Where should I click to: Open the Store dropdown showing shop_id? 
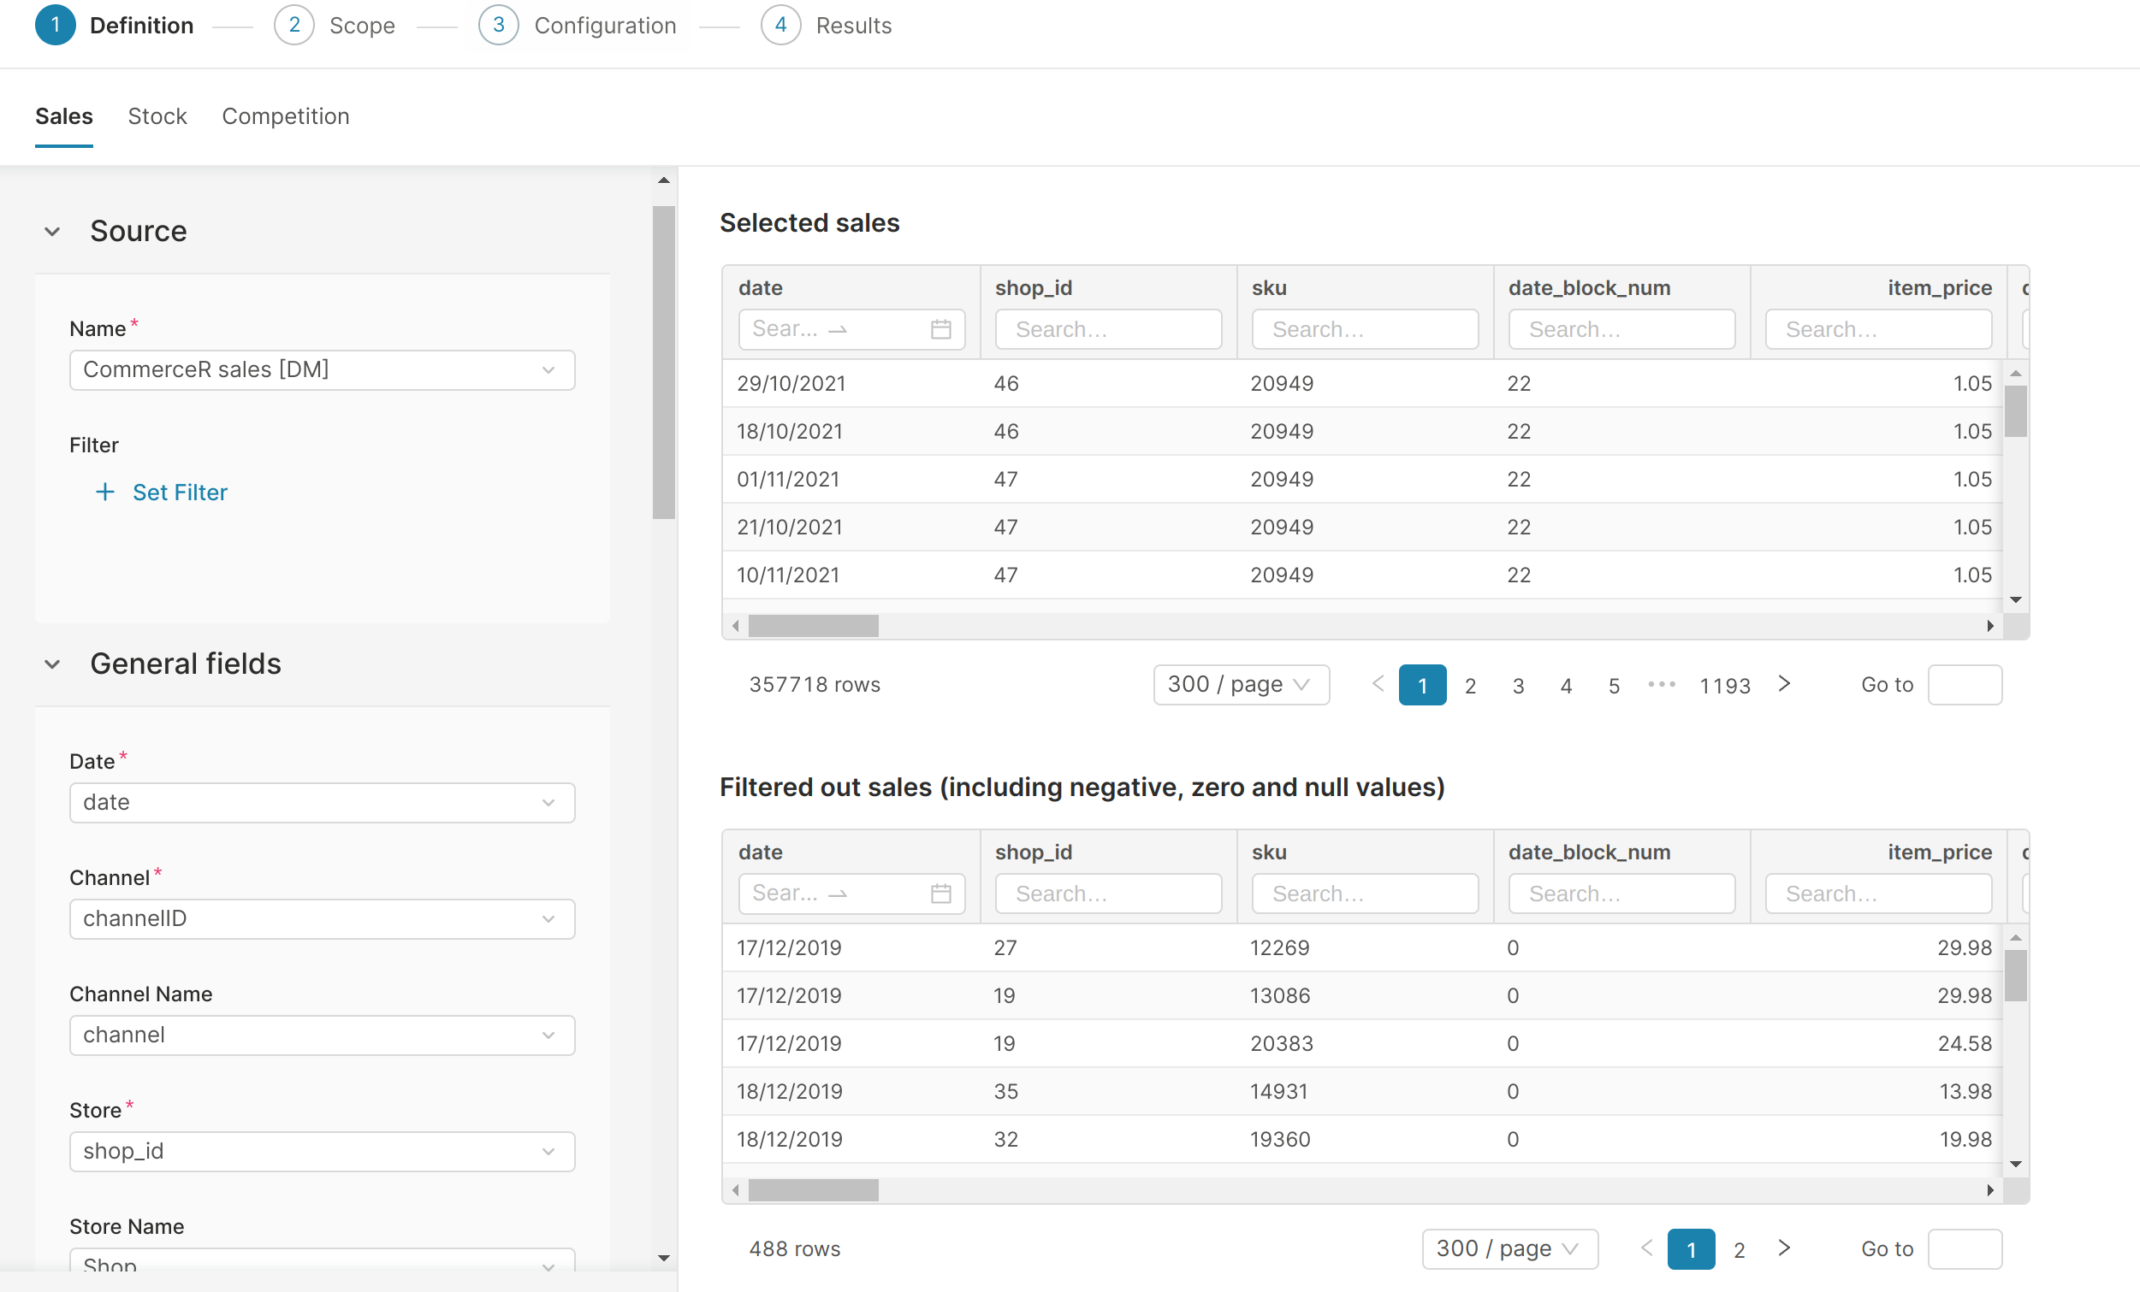click(x=322, y=1152)
